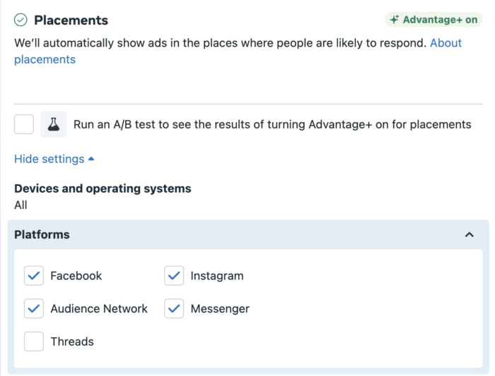Click the Audience Network label
The width and height of the screenshot is (495, 376).
coord(99,308)
